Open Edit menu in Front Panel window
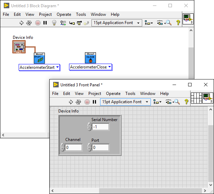Screen dimensions: 214x194 coord(67,94)
